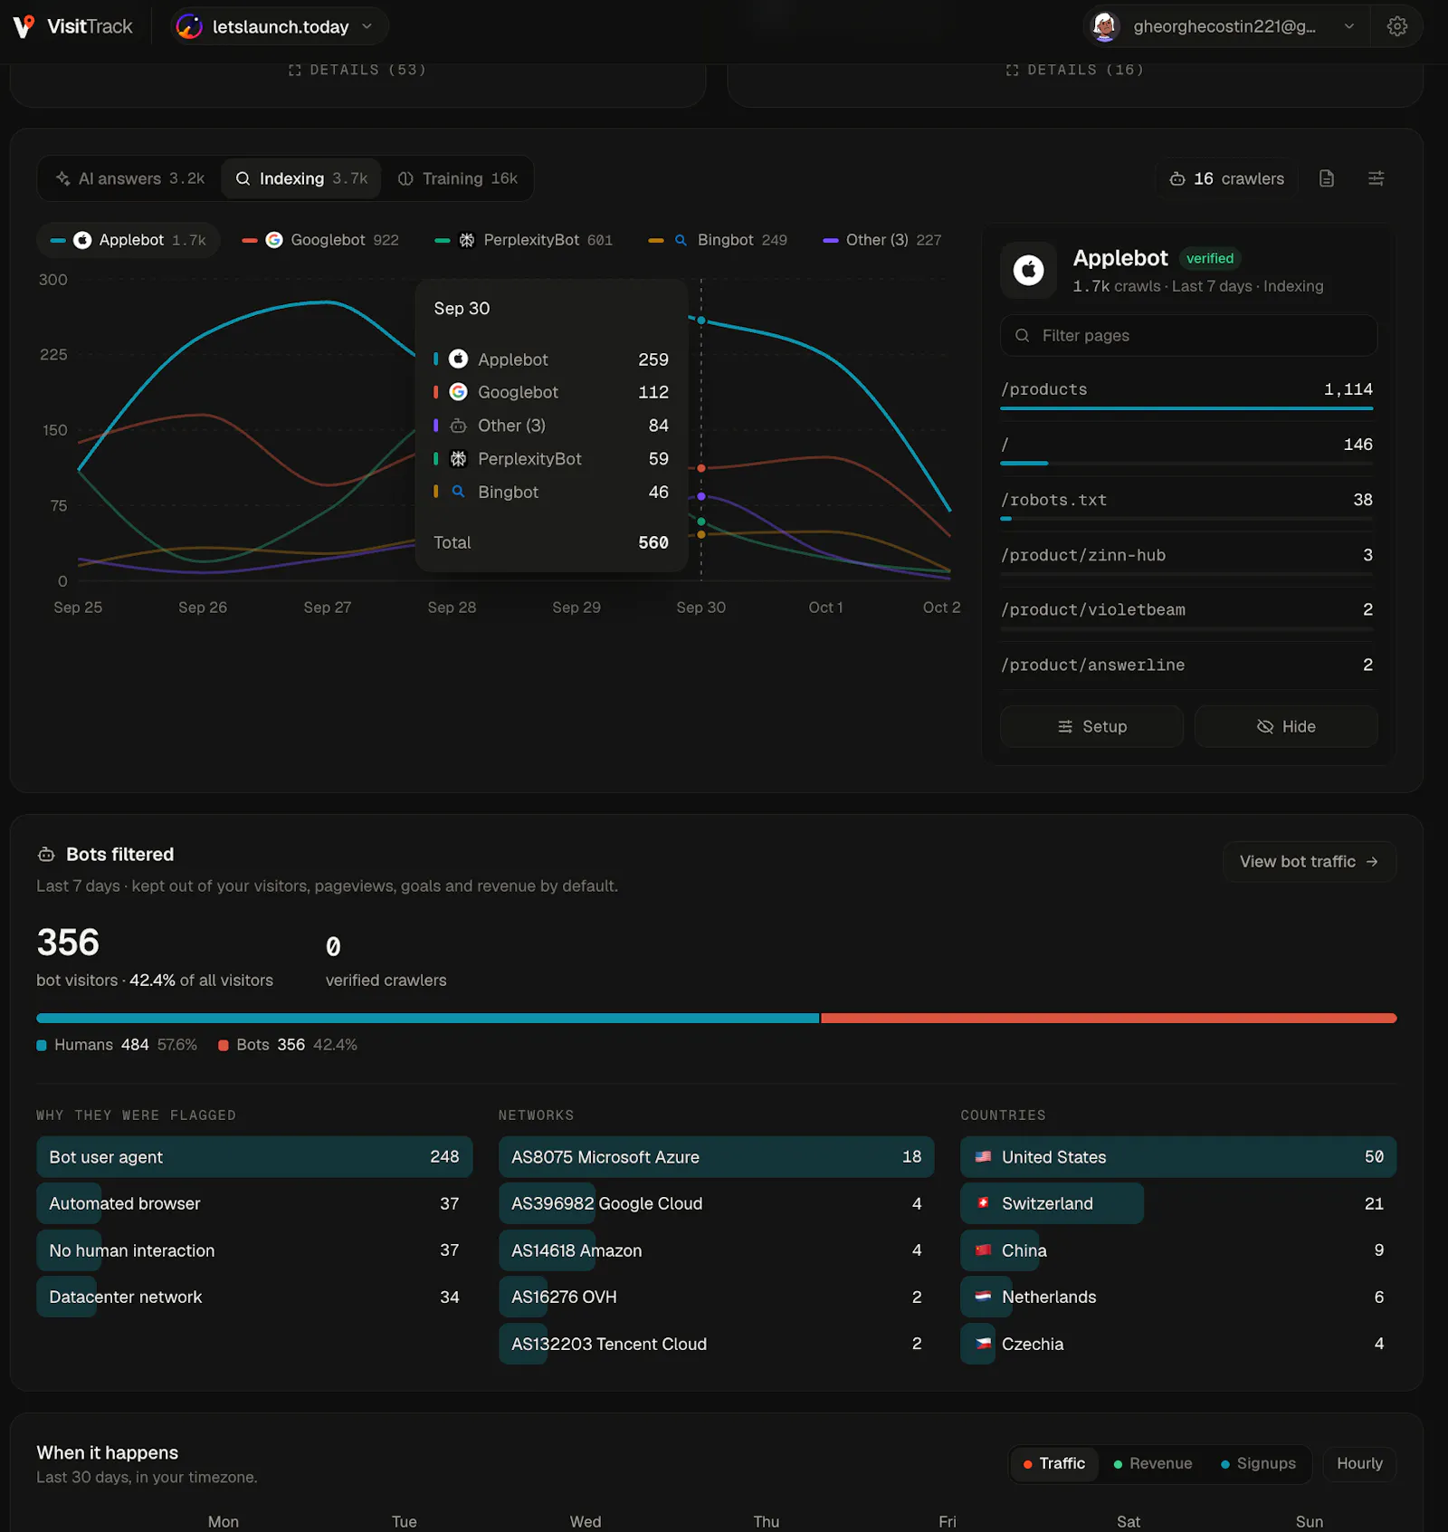The width and height of the screenshot is (1448, 1532).
Task: Click the verified badge next to Applebot
Action: pyautogui.click(x=1210, y=258)
